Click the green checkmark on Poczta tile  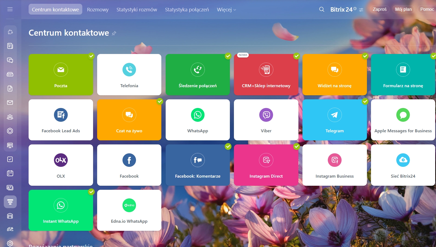tap(91, 56)
